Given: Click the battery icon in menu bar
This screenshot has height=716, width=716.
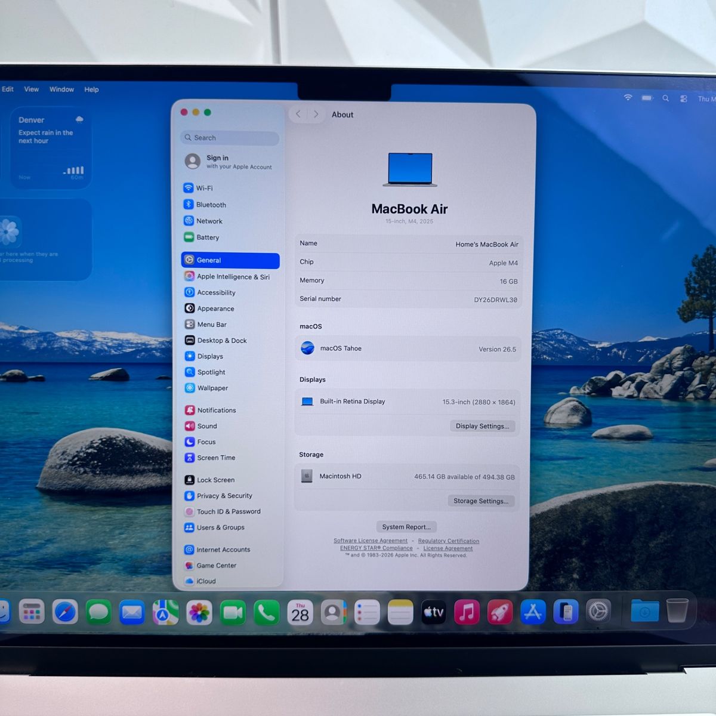Looking at the screenshot, I should 647,98.
